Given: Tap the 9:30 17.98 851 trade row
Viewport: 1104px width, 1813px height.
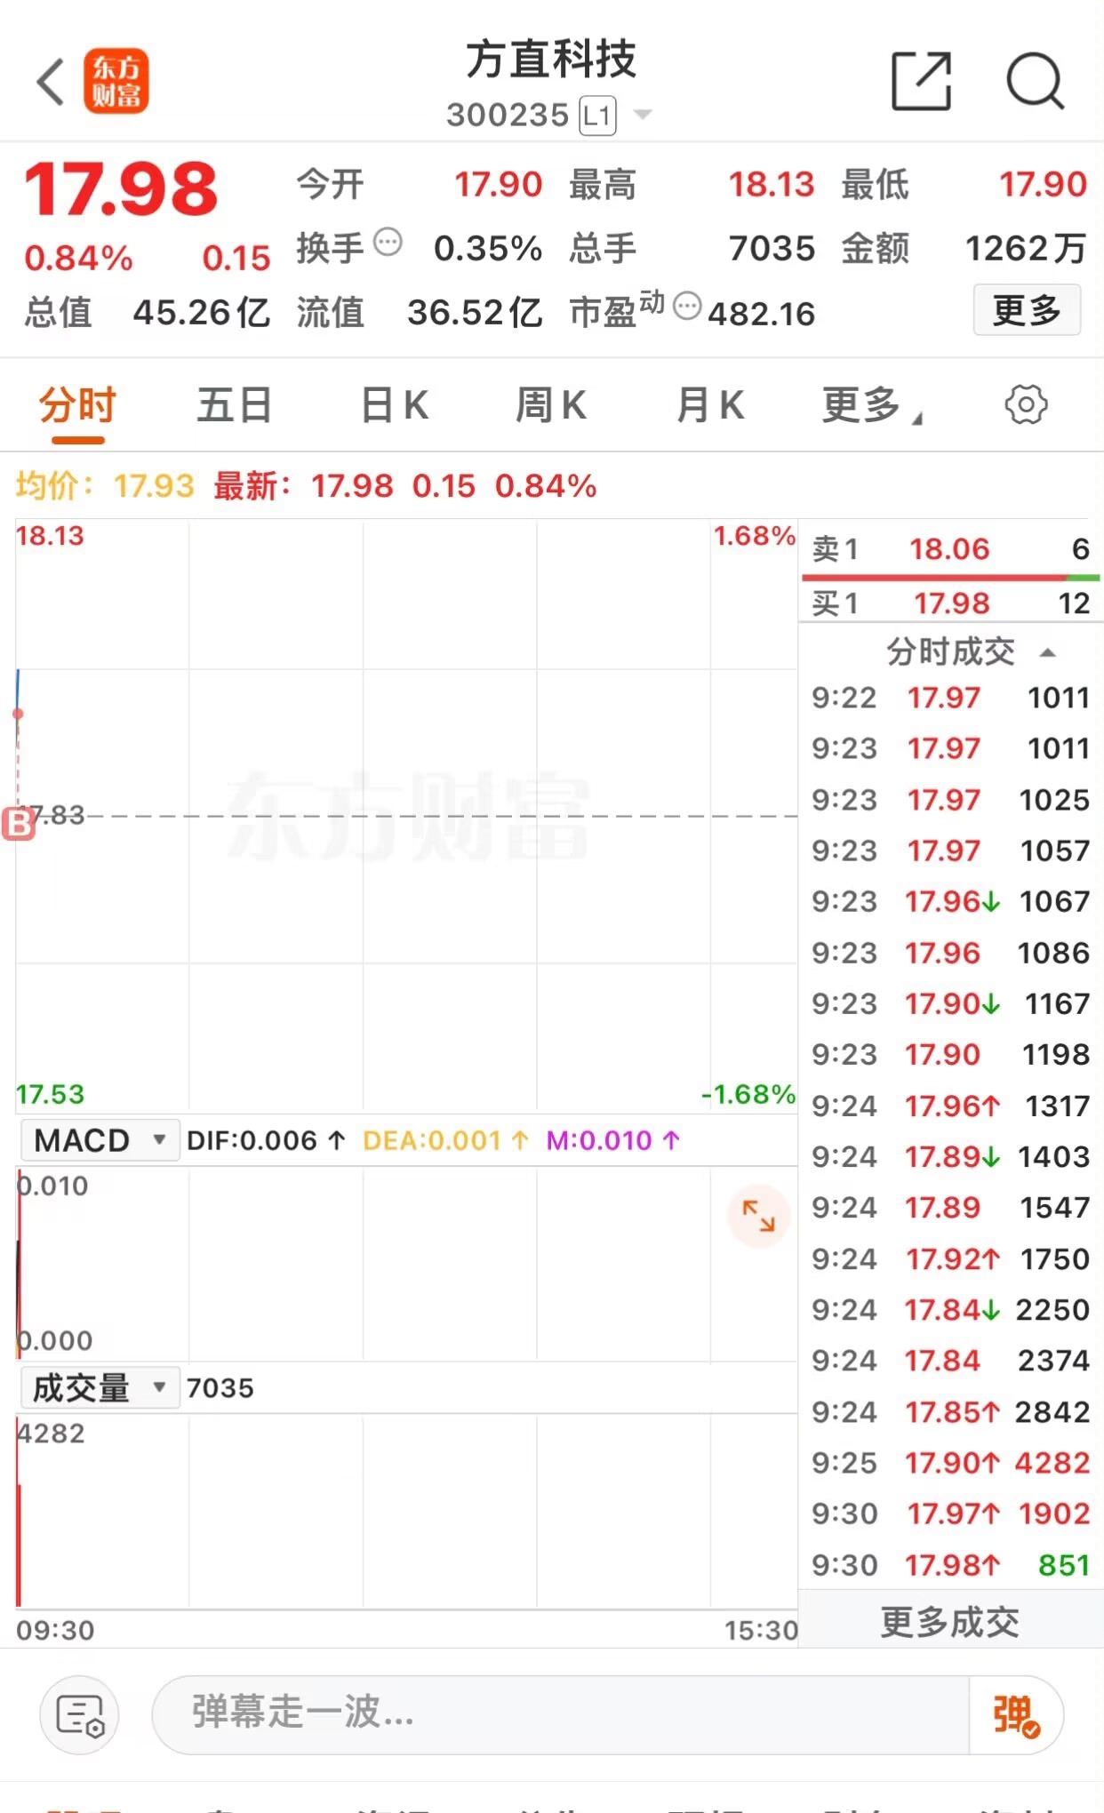Looking at the screenshot, I should pos(950,1565).
